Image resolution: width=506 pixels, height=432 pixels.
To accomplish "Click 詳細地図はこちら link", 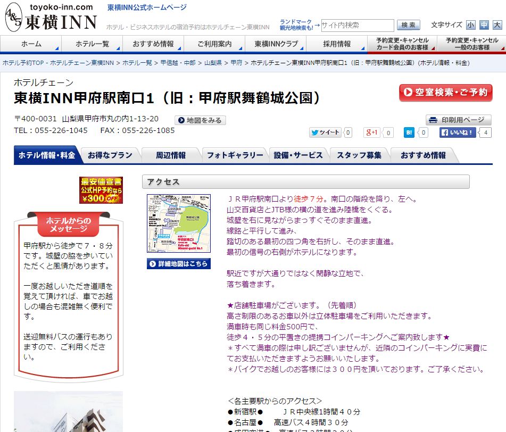I will tap(179, 264).
